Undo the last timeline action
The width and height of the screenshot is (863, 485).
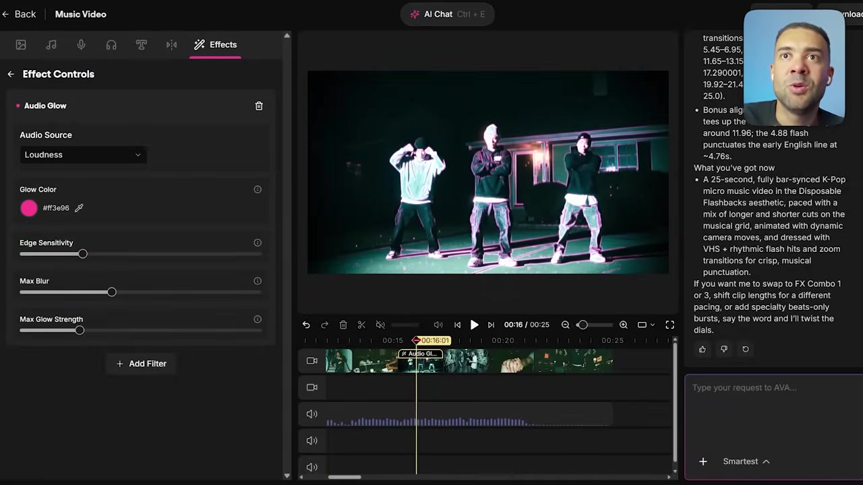(306, 325)
